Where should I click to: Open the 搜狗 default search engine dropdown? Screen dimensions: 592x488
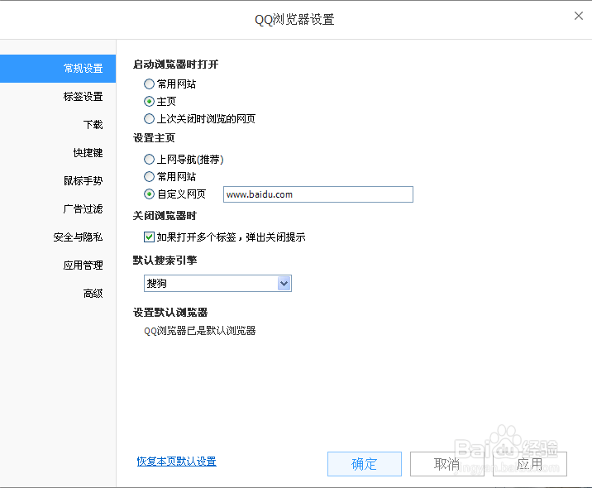(217, 283)
